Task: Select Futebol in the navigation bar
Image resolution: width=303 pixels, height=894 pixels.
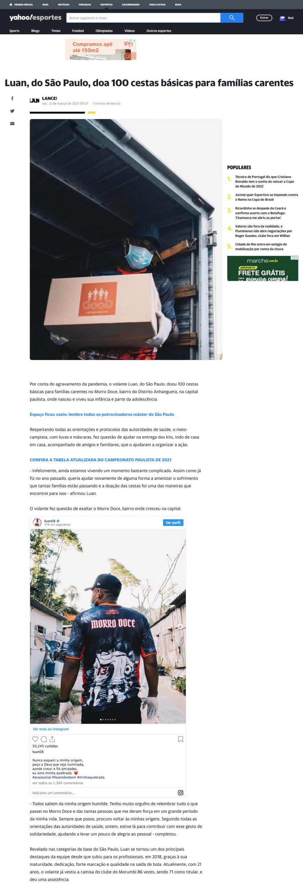Action: click(78, 31)
